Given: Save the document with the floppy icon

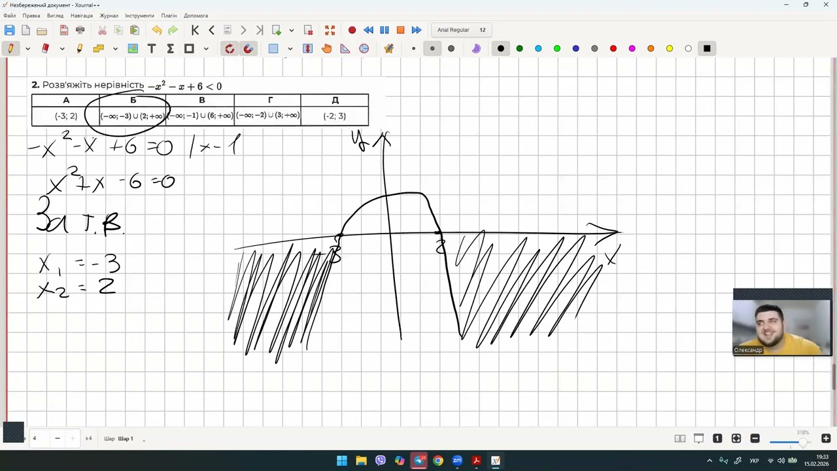Looking at the screenshot, I should pyautogui.click(x=9, y=30).
